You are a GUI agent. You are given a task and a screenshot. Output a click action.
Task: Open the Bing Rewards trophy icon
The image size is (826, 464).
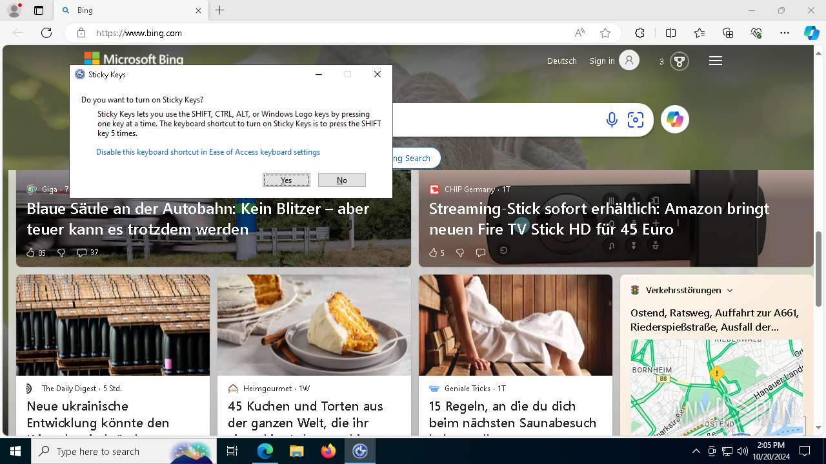(679, 61)
